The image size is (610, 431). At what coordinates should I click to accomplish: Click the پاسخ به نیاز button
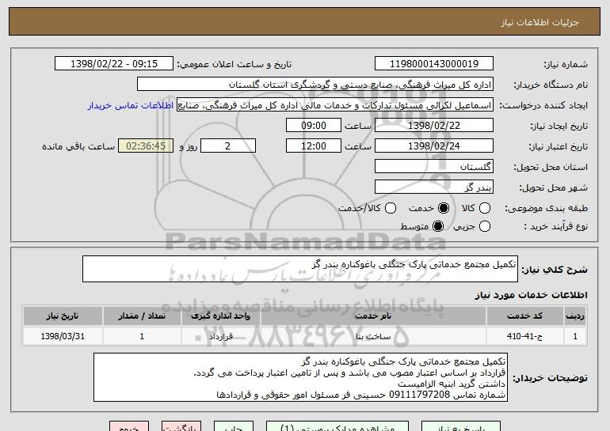[x=460, y=426]
